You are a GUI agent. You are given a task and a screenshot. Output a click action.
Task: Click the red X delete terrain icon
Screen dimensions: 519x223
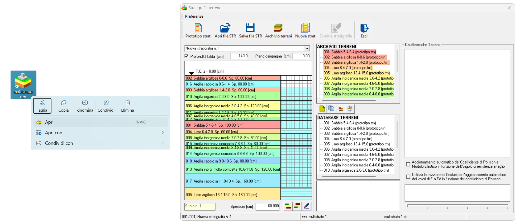[x=341, y=108]
